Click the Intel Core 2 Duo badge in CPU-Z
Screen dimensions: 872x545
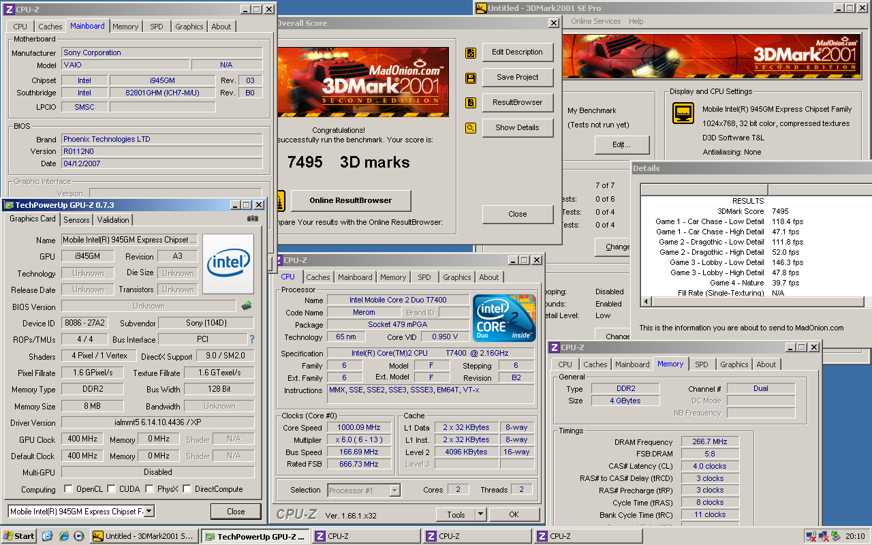pyautogui.click(x=505, y=318)
